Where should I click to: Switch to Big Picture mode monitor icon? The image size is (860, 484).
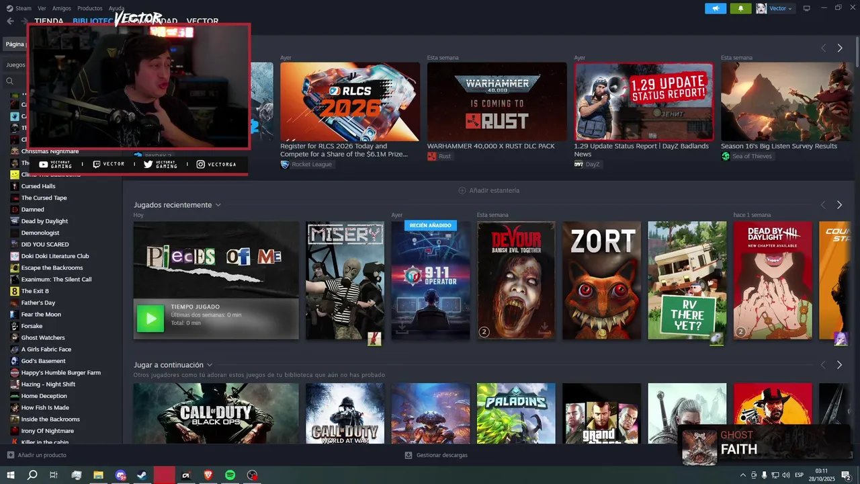click(x=807, y=8)
